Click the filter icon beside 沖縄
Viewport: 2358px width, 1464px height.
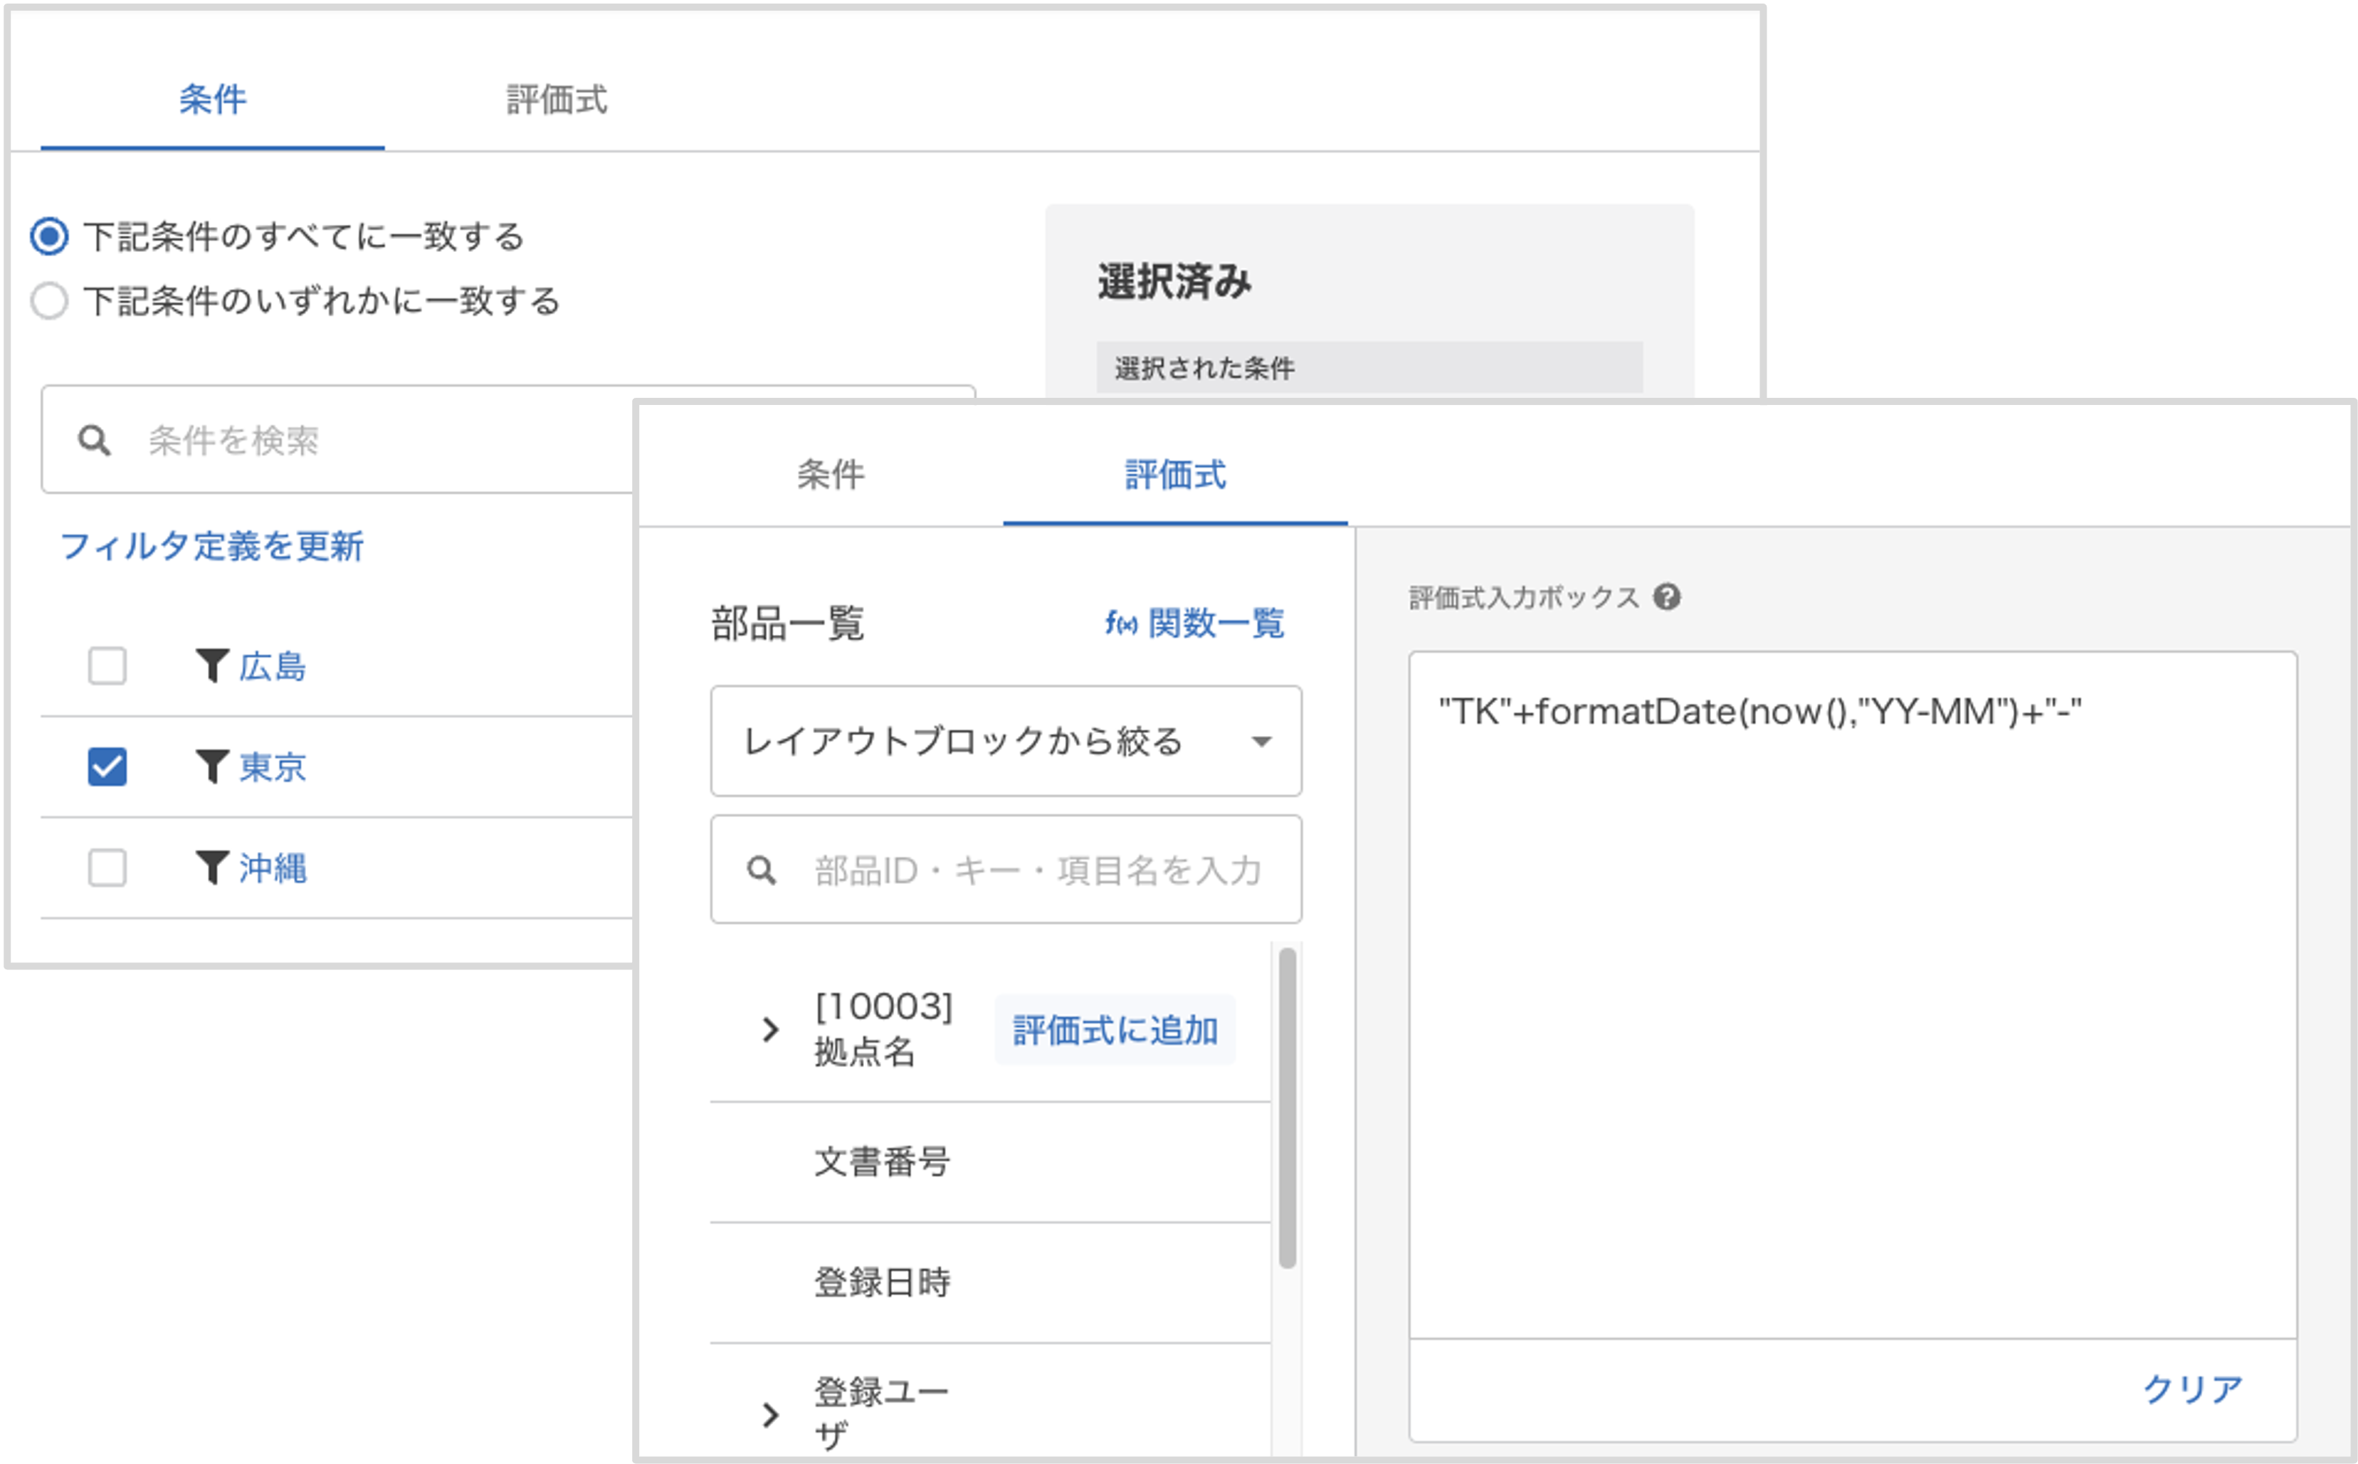pos(212,868)
